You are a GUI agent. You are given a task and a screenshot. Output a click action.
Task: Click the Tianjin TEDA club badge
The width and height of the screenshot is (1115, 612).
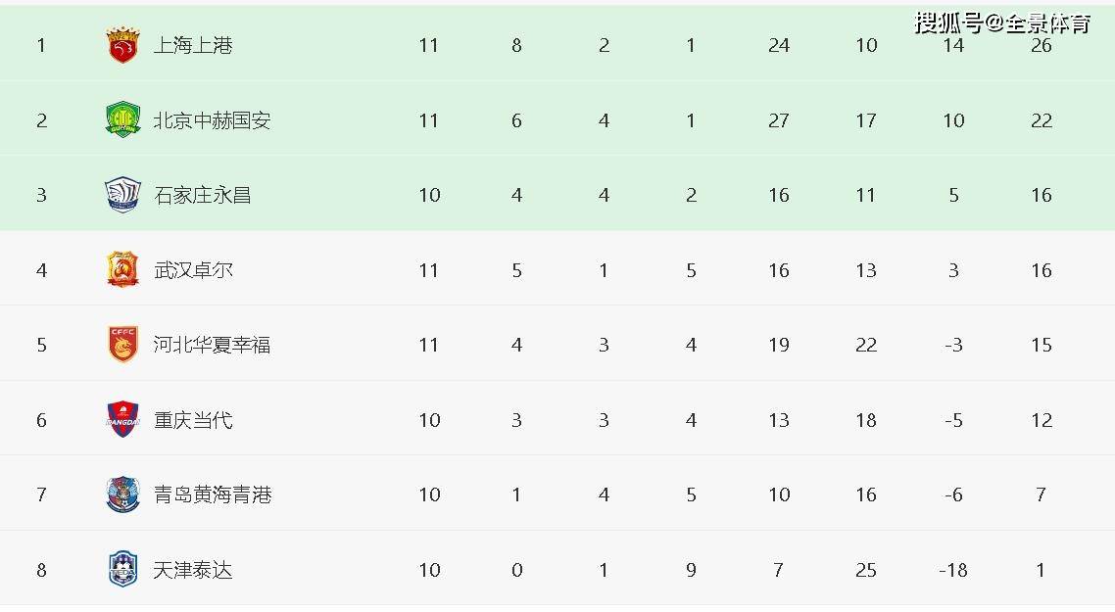(122, 570)
